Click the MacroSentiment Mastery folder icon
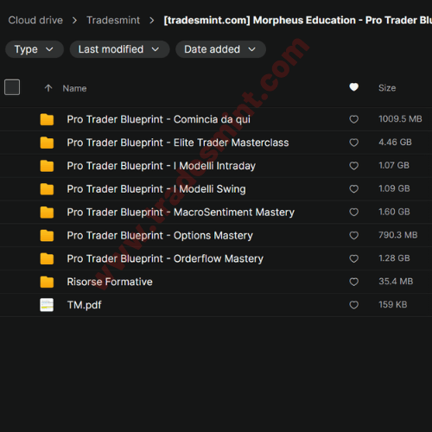The height and width of the screenshot is (432, 432). pyautogui.click(x=47, y=213)
